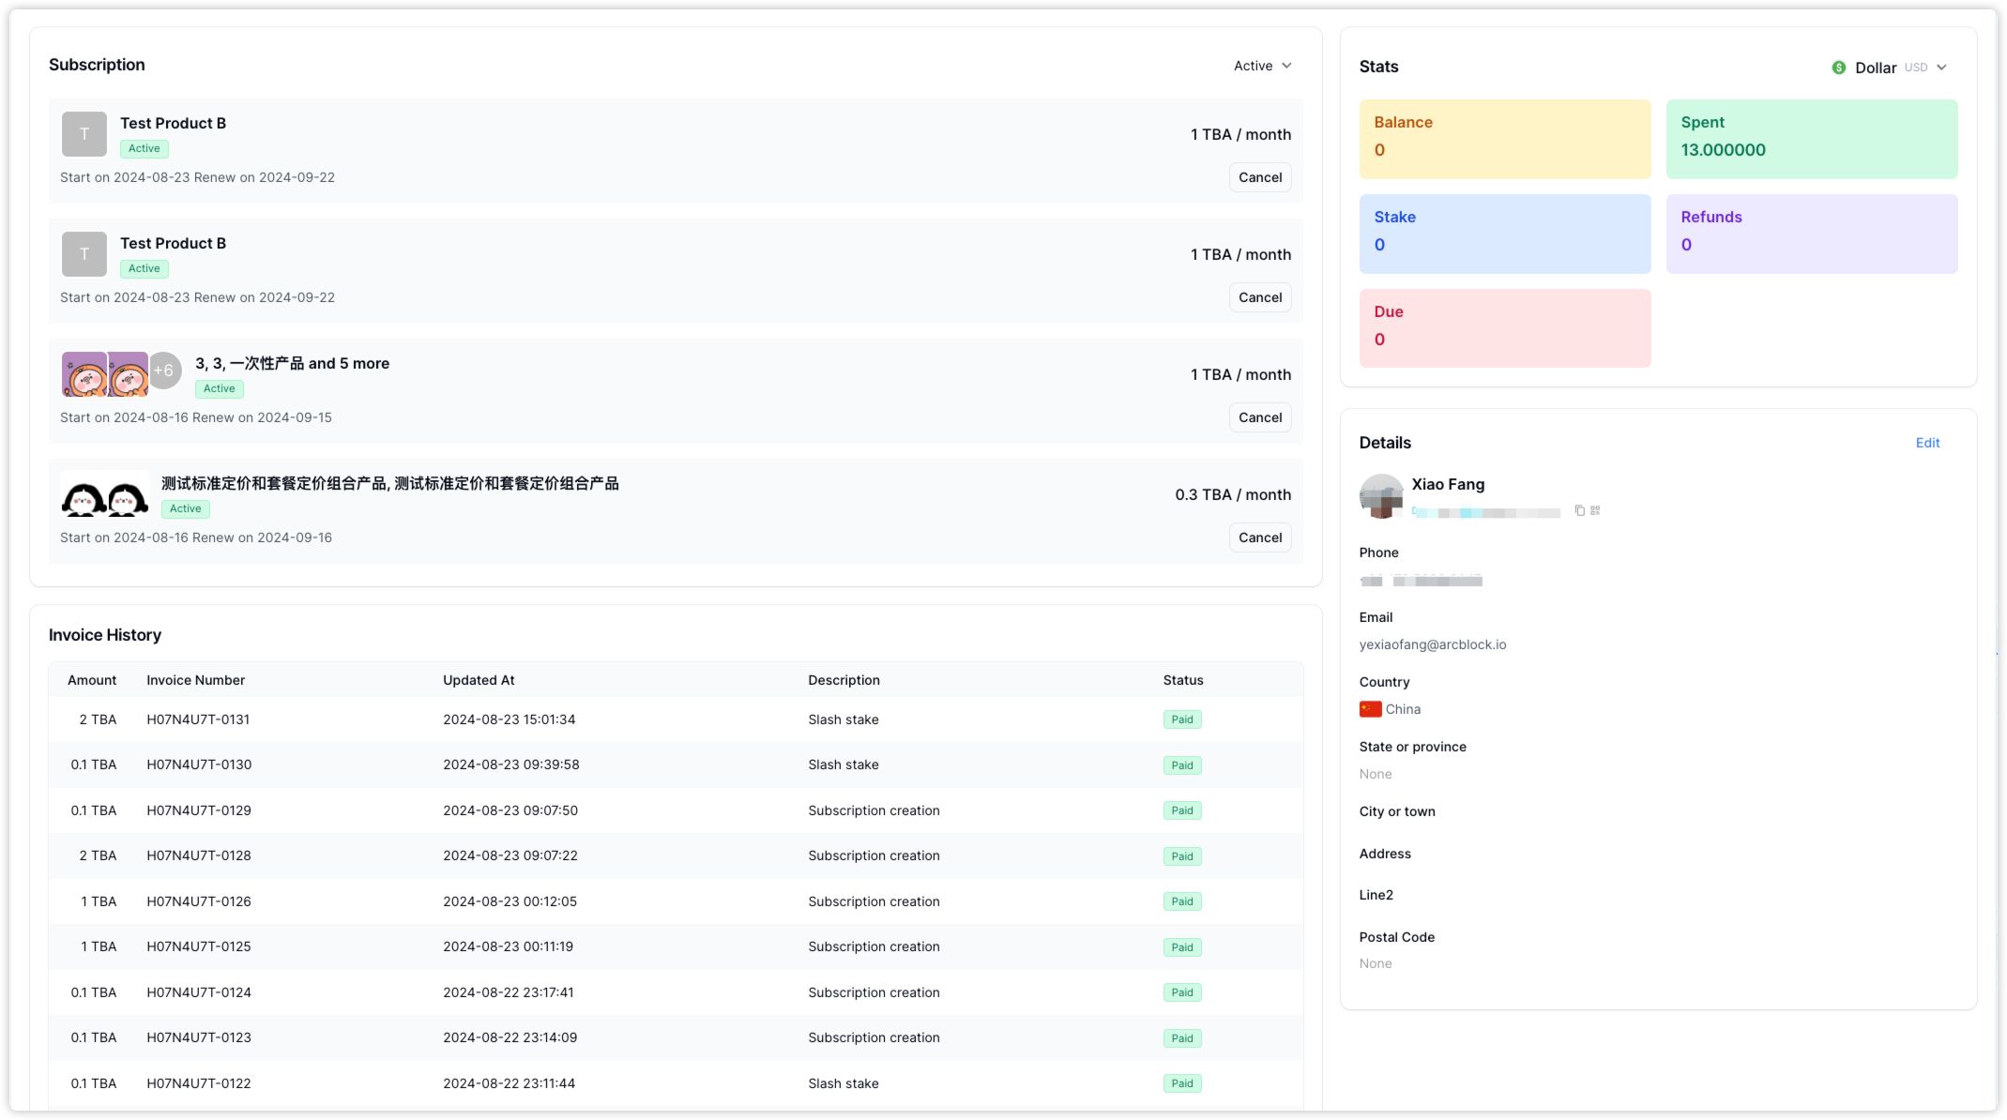The width and height of the screenshot is (2007, 1120).
Task: Click the green Dollar currency icon
Action: (x=1838, y=68)
